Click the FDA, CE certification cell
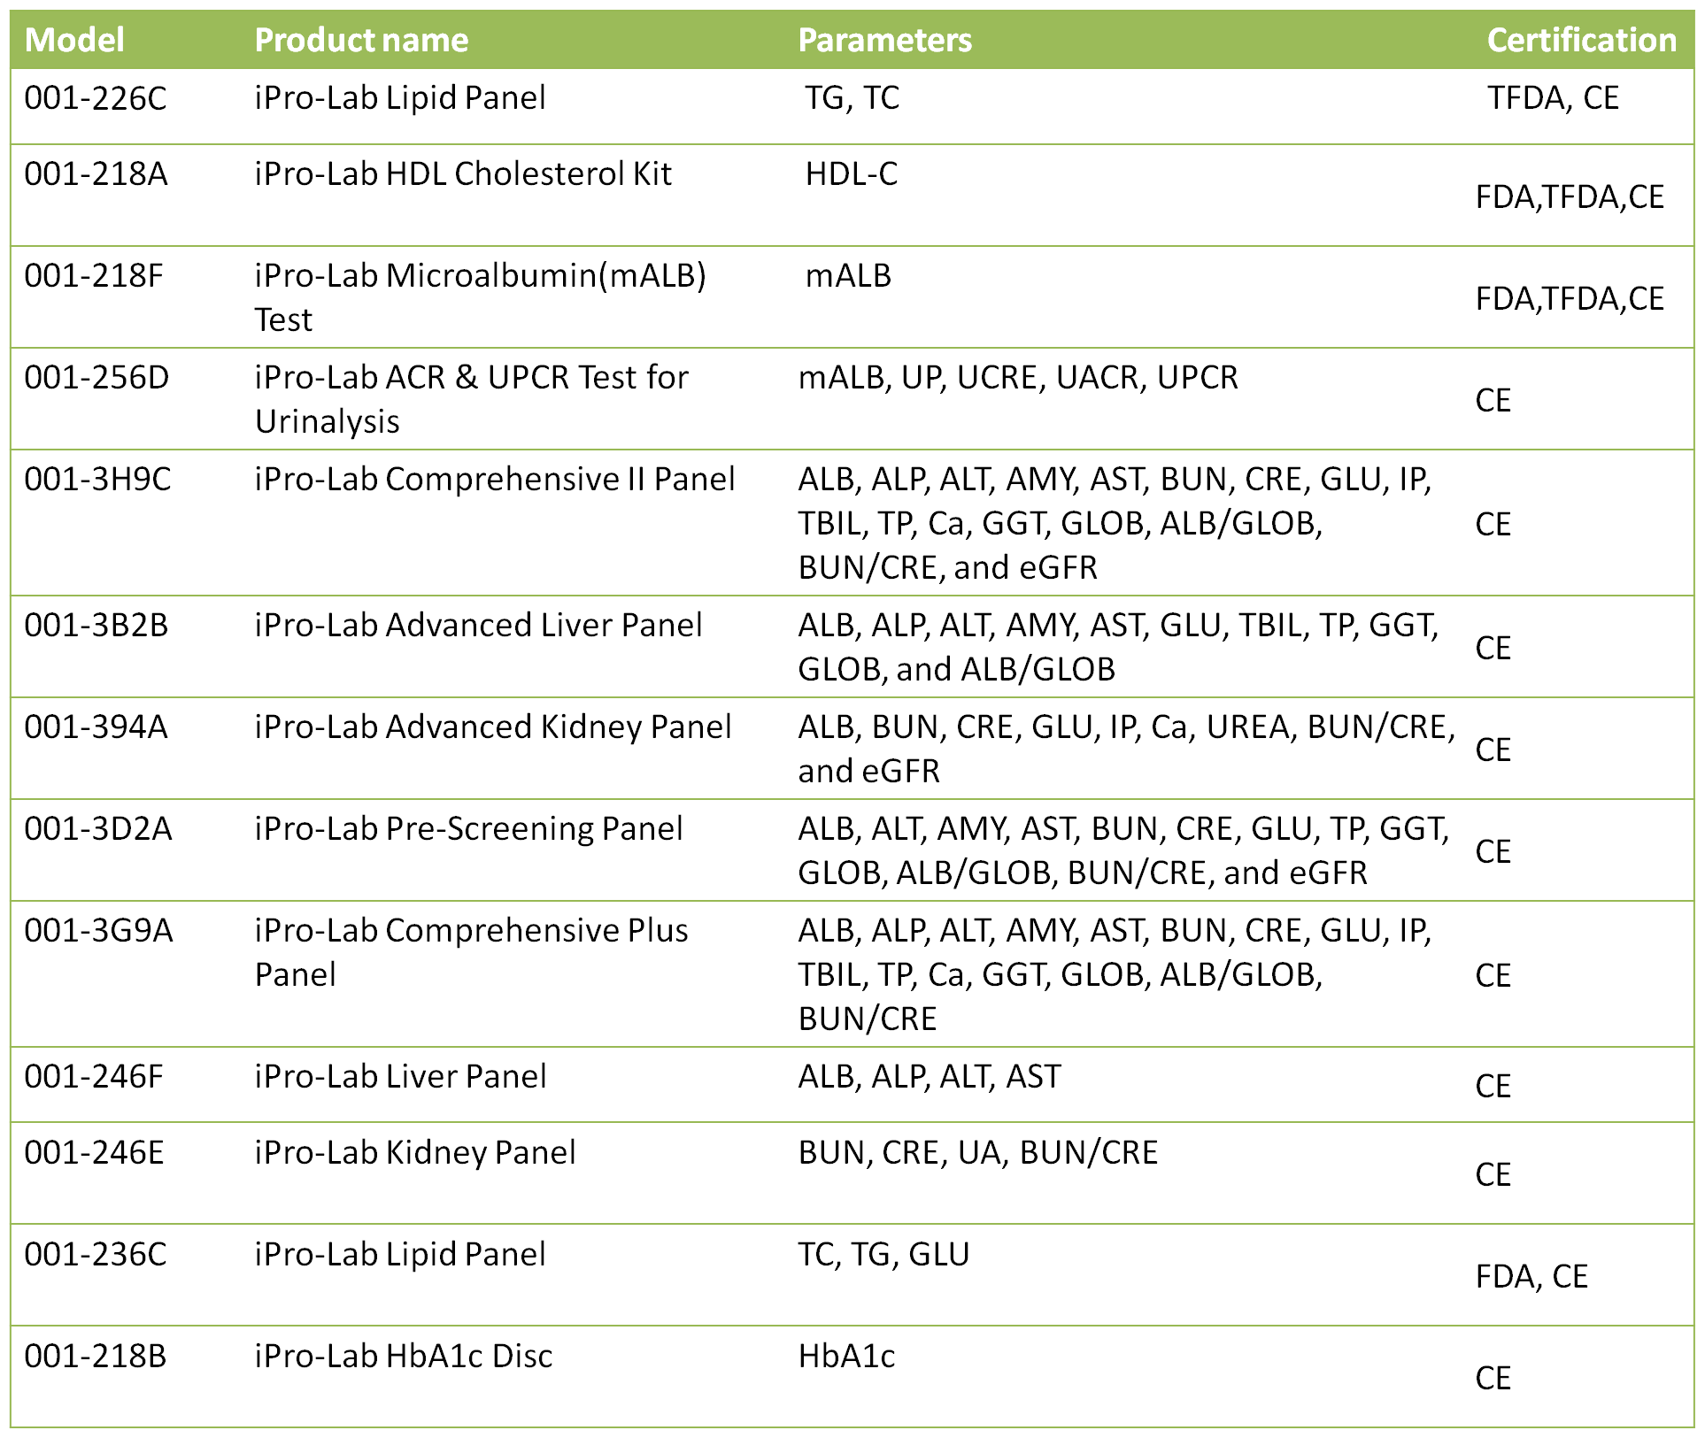 click(1531, 1277)
